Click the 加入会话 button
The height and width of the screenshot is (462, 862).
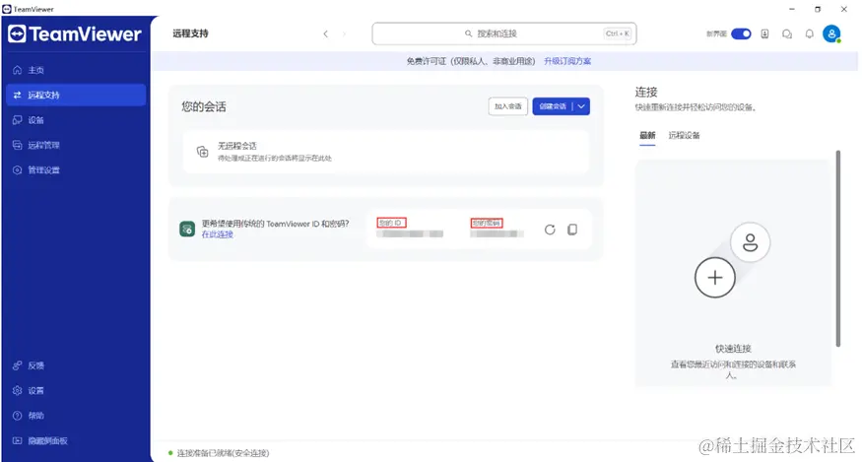(508, 106)
